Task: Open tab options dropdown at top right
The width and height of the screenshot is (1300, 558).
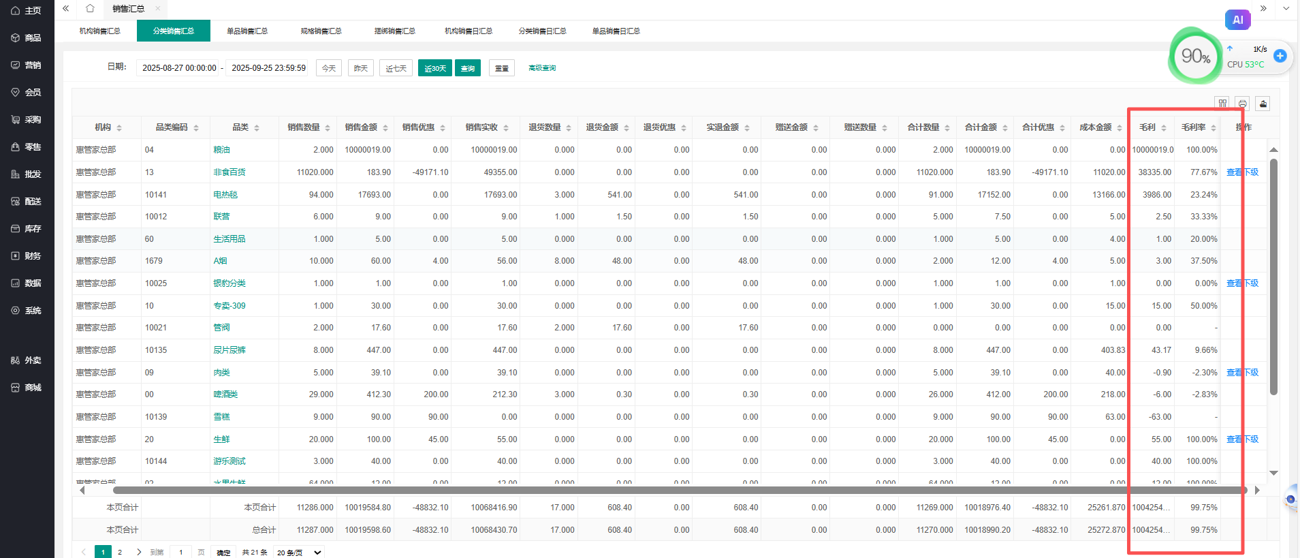Action: click(1286, 9)
